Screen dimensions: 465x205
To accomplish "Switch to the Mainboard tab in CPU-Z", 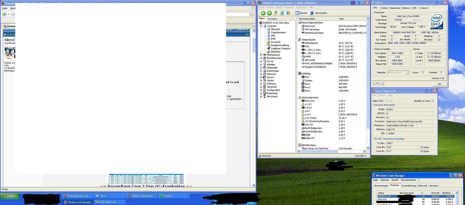I will (x=395, y=8).
